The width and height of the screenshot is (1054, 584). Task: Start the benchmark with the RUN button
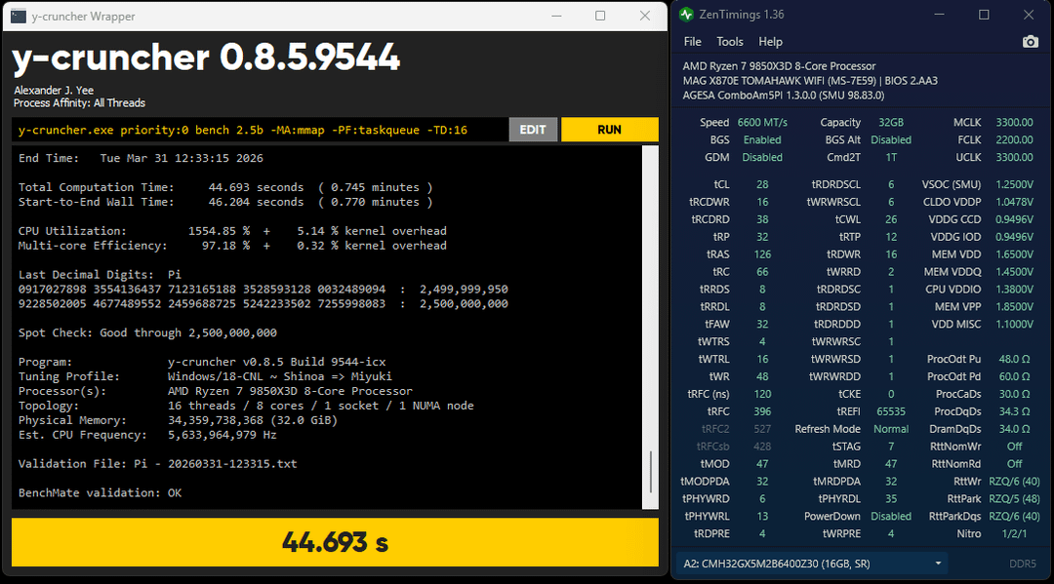609,130
